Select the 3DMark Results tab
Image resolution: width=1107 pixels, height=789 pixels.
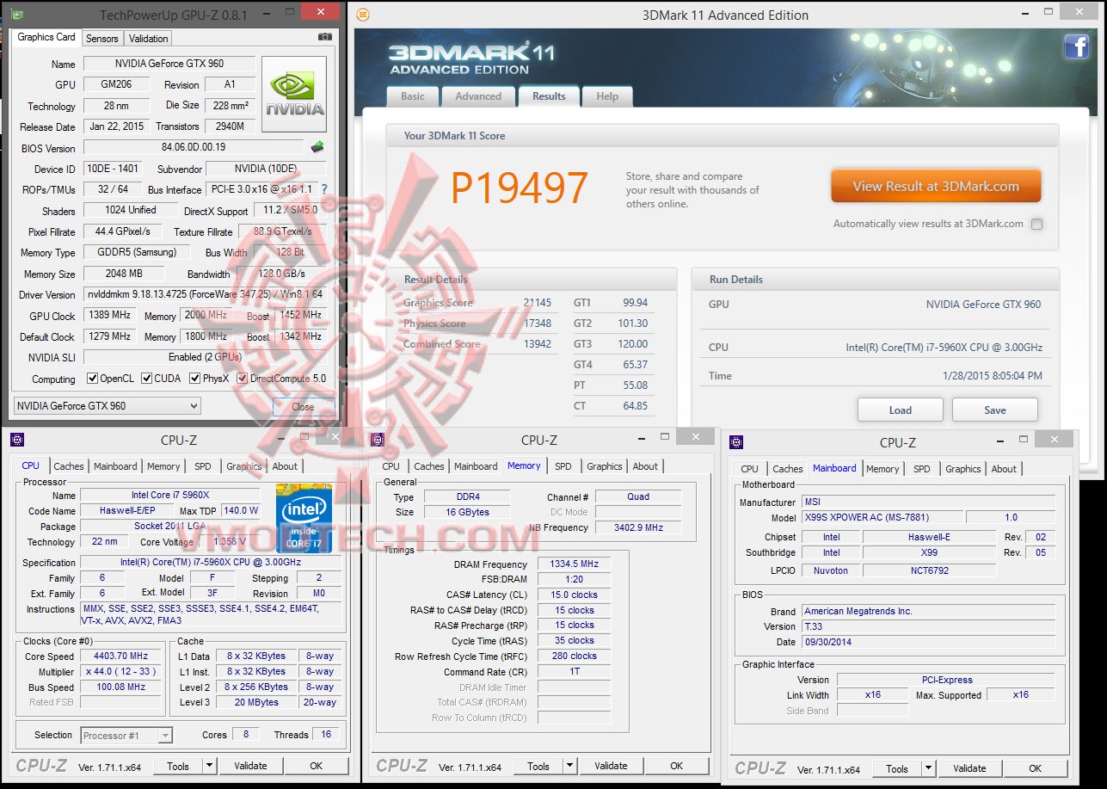pos(549,96)
